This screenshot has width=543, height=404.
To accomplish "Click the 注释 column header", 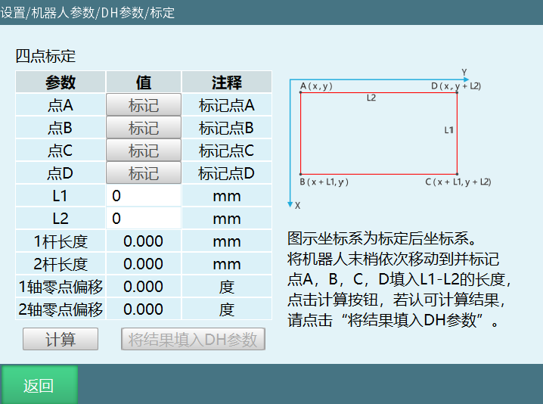I will pos(226,82).
